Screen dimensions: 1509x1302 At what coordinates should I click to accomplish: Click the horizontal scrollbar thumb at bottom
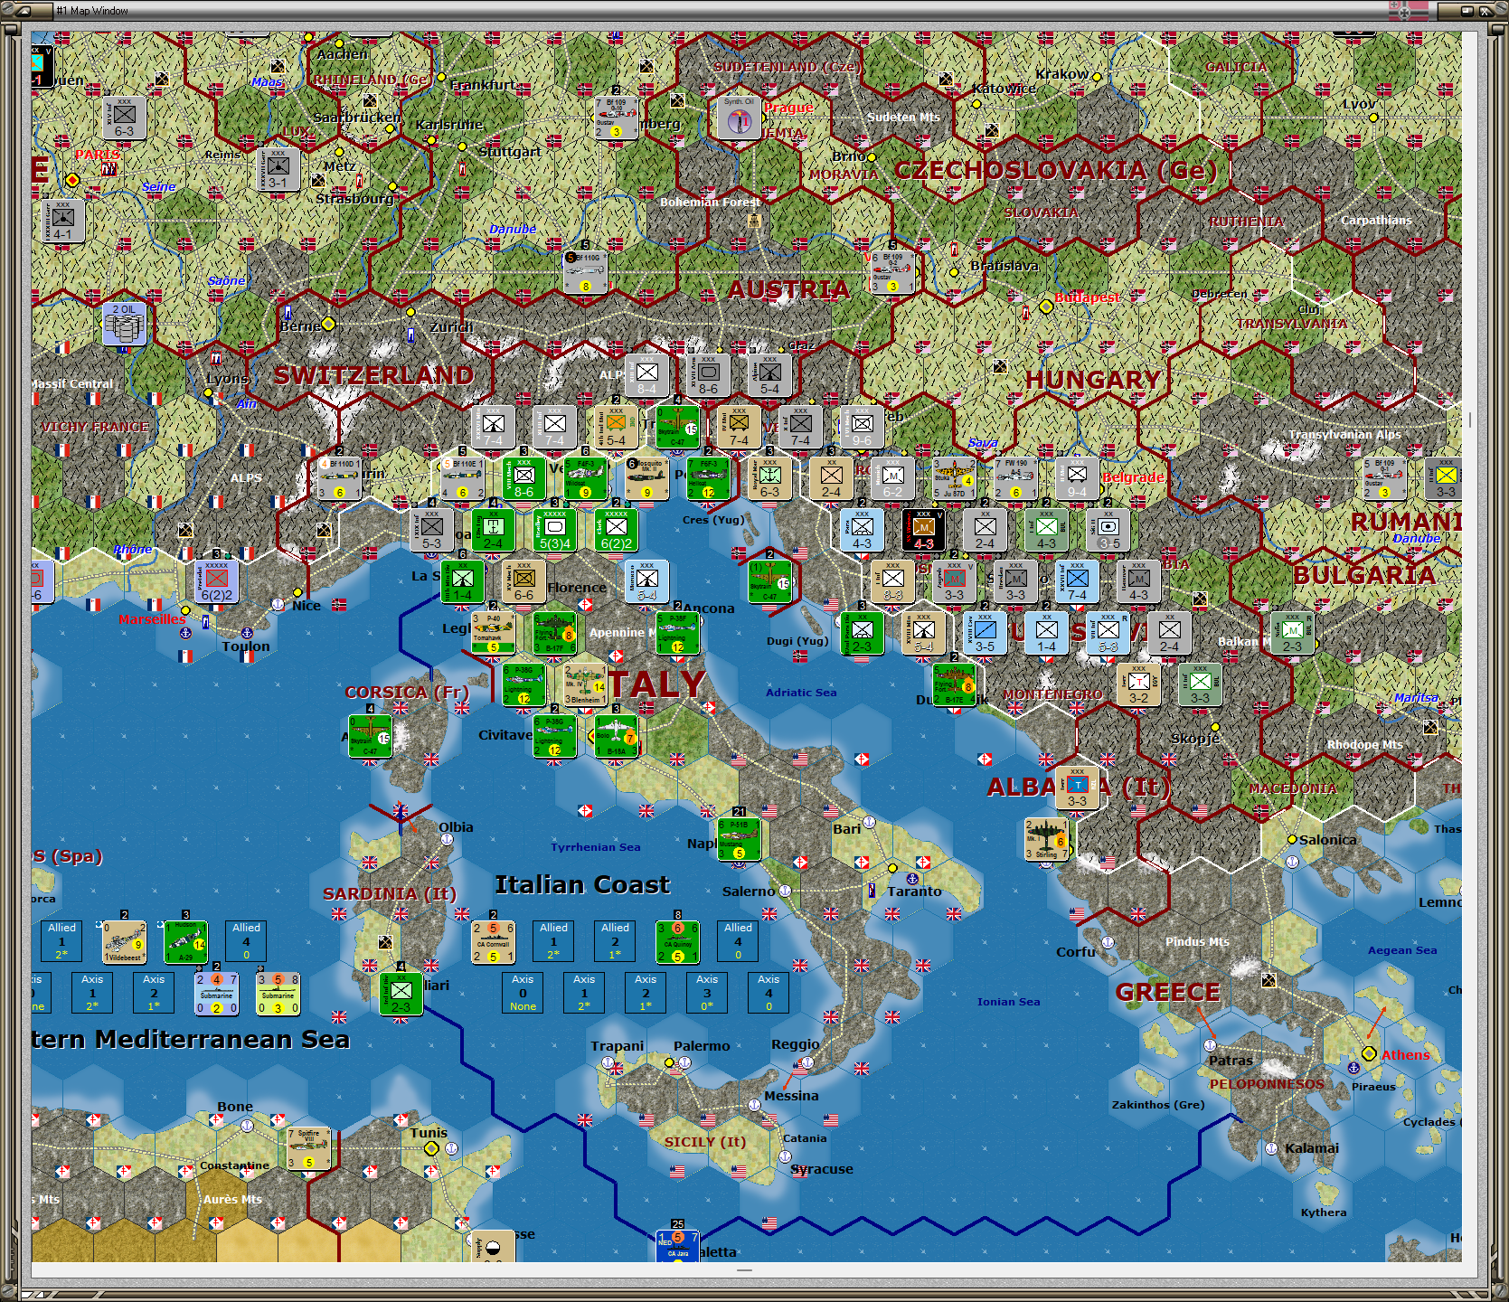point(744,1270)
